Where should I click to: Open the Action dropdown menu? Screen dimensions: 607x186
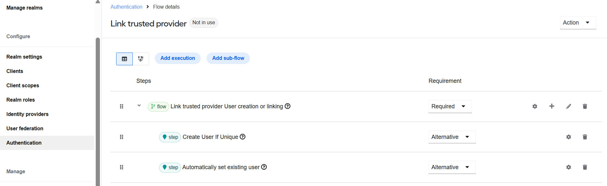click(x=578, y=23)
